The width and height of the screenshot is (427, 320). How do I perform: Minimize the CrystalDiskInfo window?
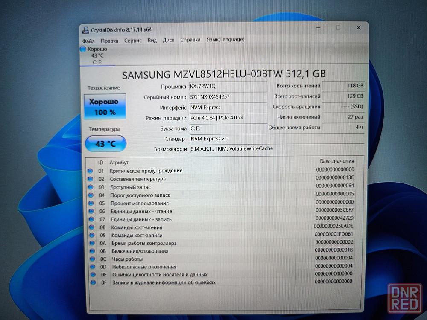[x=319, y=27]
